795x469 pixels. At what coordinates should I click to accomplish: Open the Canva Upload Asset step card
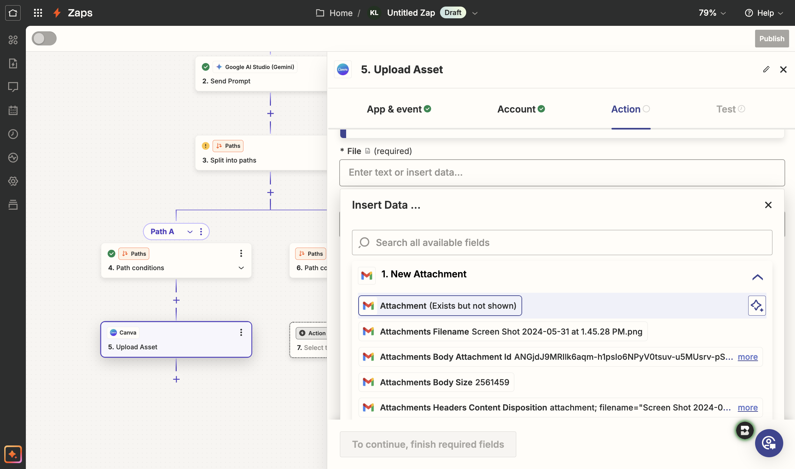(176, 339)
